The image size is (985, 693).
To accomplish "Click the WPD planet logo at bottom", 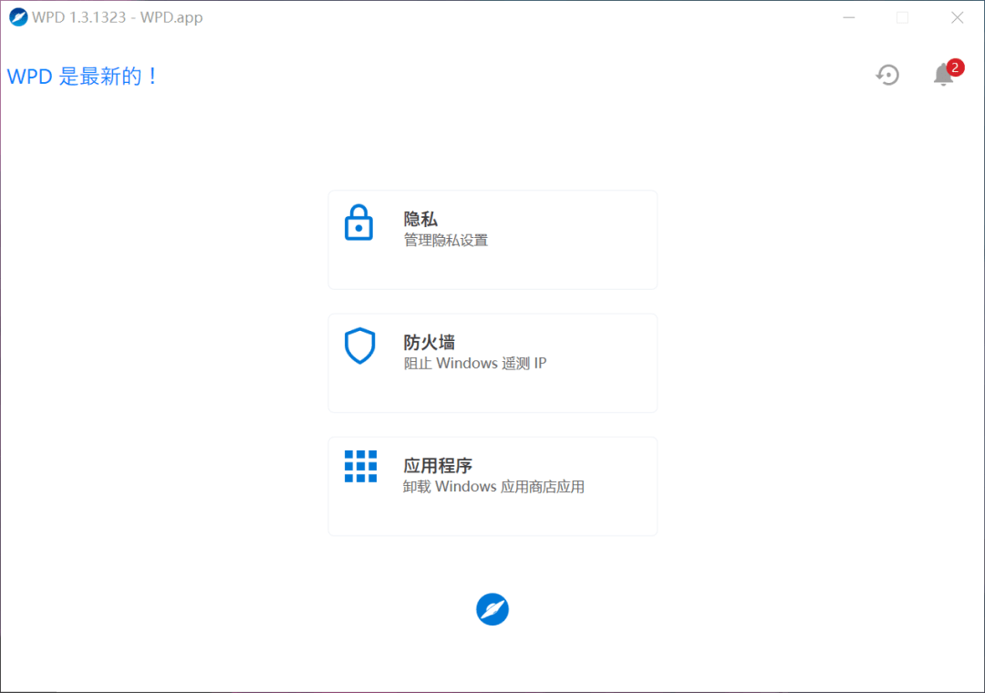I will (493, 609).
